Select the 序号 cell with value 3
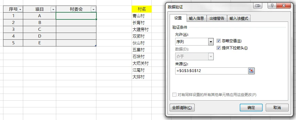 coord(13,30)
